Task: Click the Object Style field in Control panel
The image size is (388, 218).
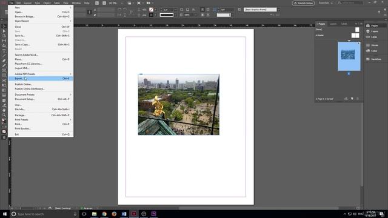Action: click(260, 10)
